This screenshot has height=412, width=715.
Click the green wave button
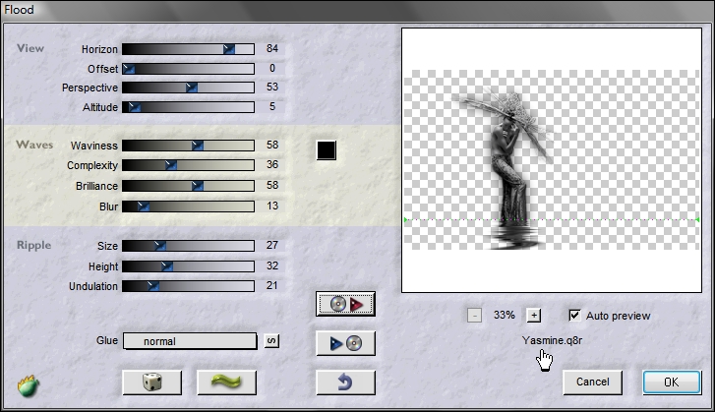[x=226, y=382]
